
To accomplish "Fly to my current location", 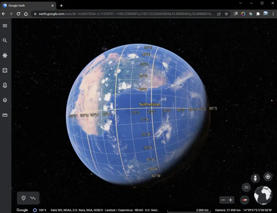I will pyautogui.click(x=268, y=177).
